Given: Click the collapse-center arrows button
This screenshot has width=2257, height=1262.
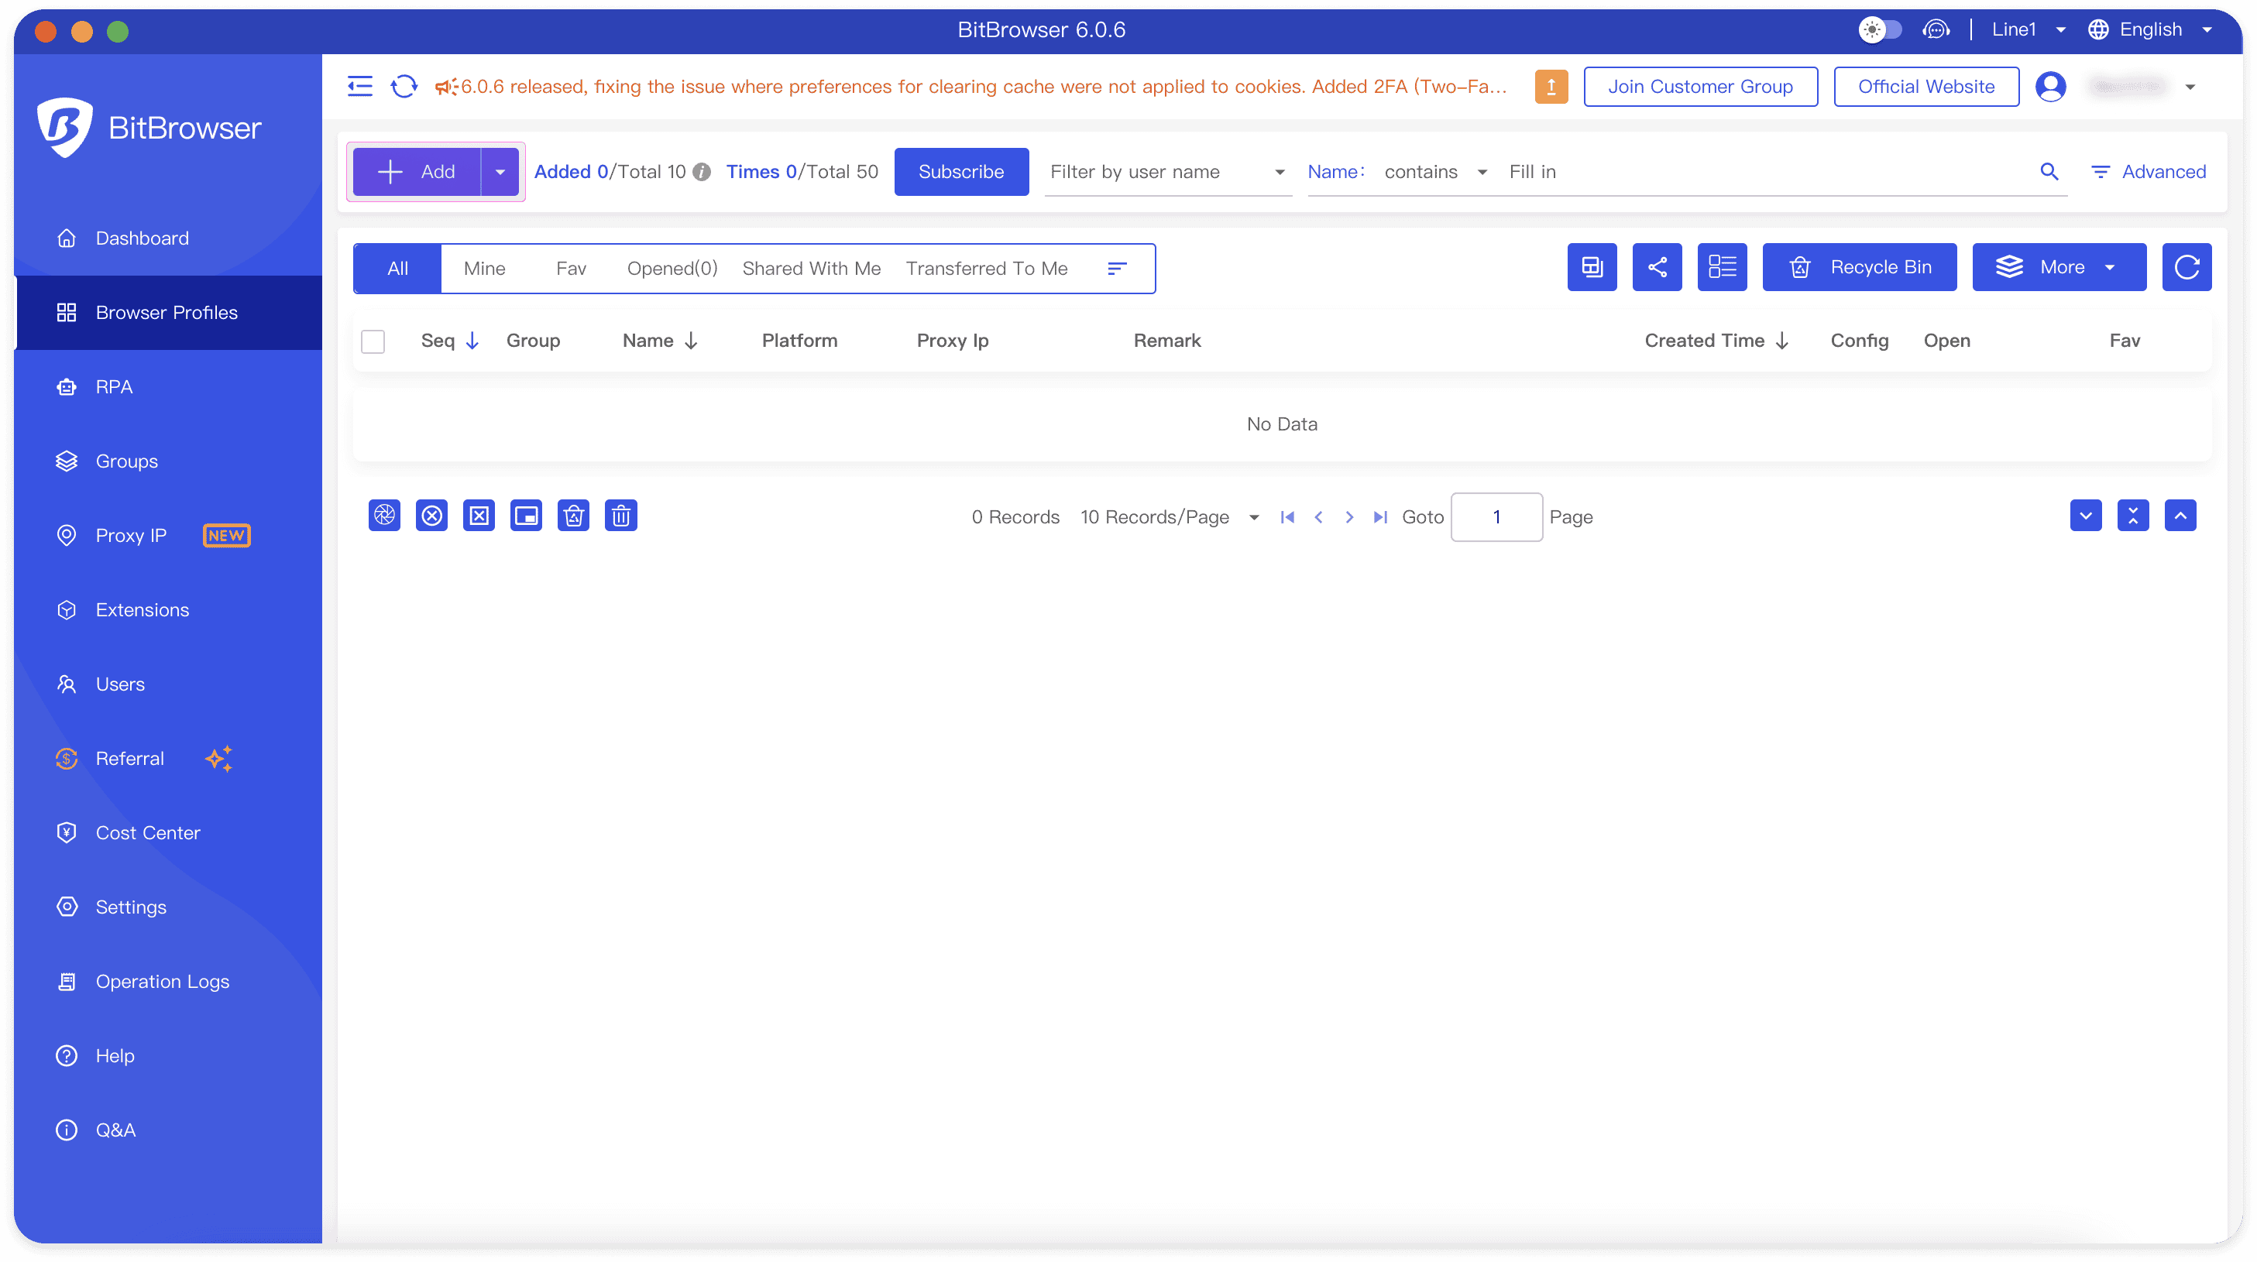Looking at the screenshot, I should pyautogui.click(x=2132, y=516).
